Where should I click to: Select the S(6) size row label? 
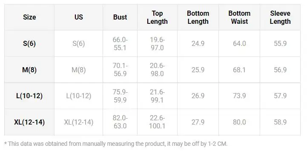(29, 43)
